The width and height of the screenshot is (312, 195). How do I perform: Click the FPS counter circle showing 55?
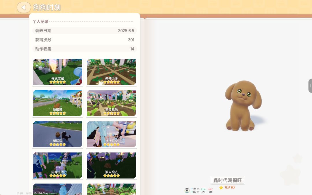point(187,190)
